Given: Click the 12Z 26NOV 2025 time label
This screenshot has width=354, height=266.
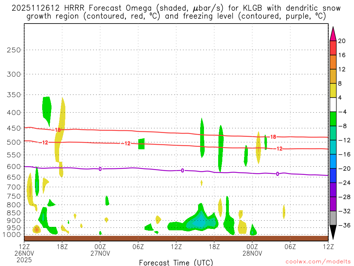Looking at the screenshot, I should 24,253.
